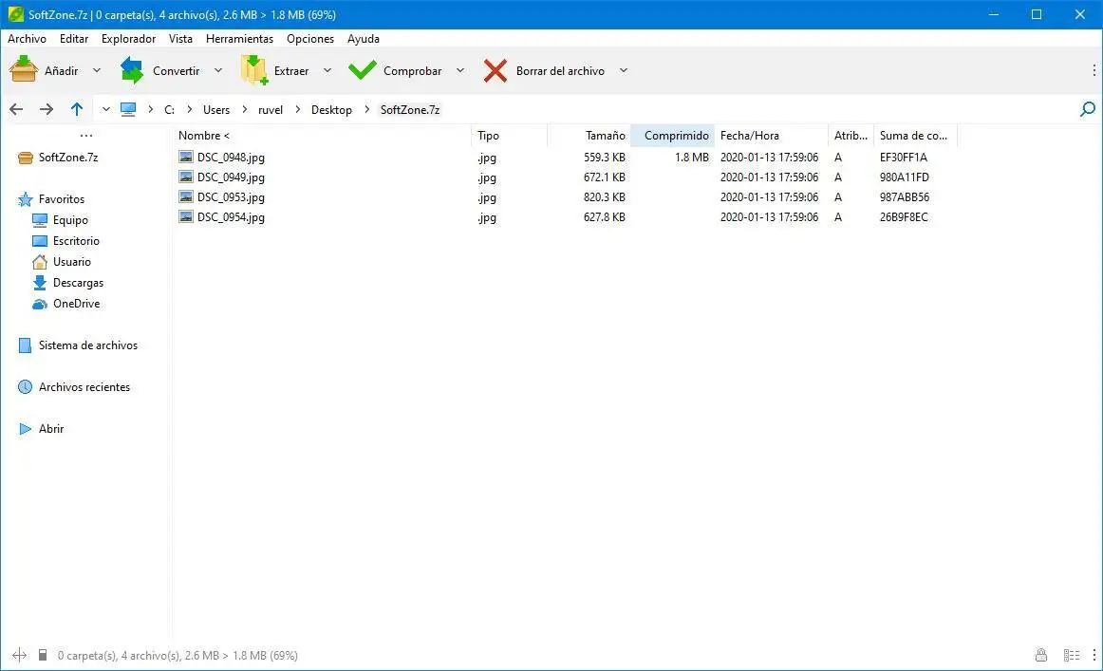This screenshot has width=1103, height=671.
Task: Open OneDrive in sidebar
Action: [76, 303]
